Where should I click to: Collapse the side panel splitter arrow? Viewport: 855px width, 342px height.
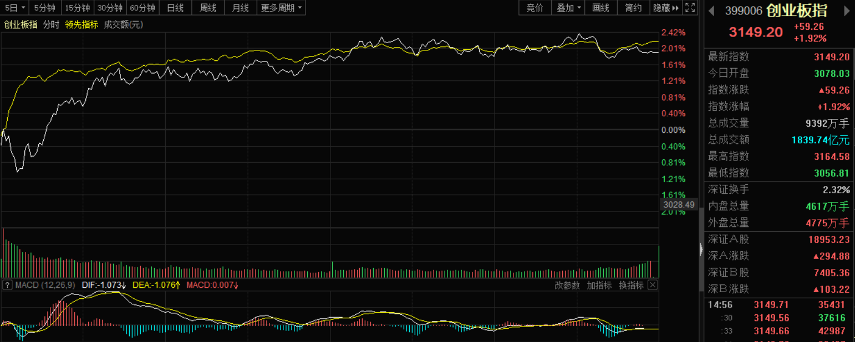[x=701, y=251]
